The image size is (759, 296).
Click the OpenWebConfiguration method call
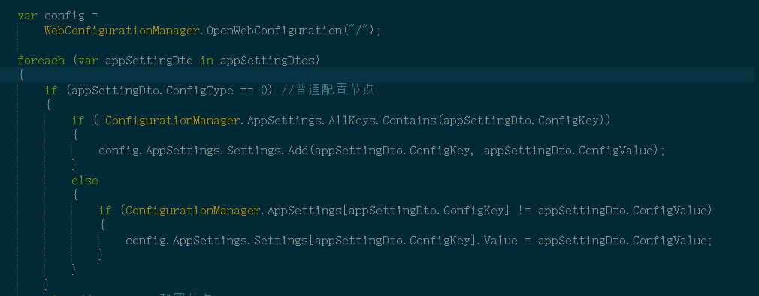coord(274,31)
